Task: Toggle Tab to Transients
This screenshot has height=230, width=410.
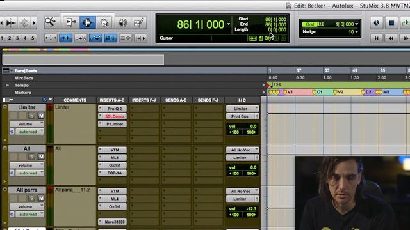Action: 65,38
